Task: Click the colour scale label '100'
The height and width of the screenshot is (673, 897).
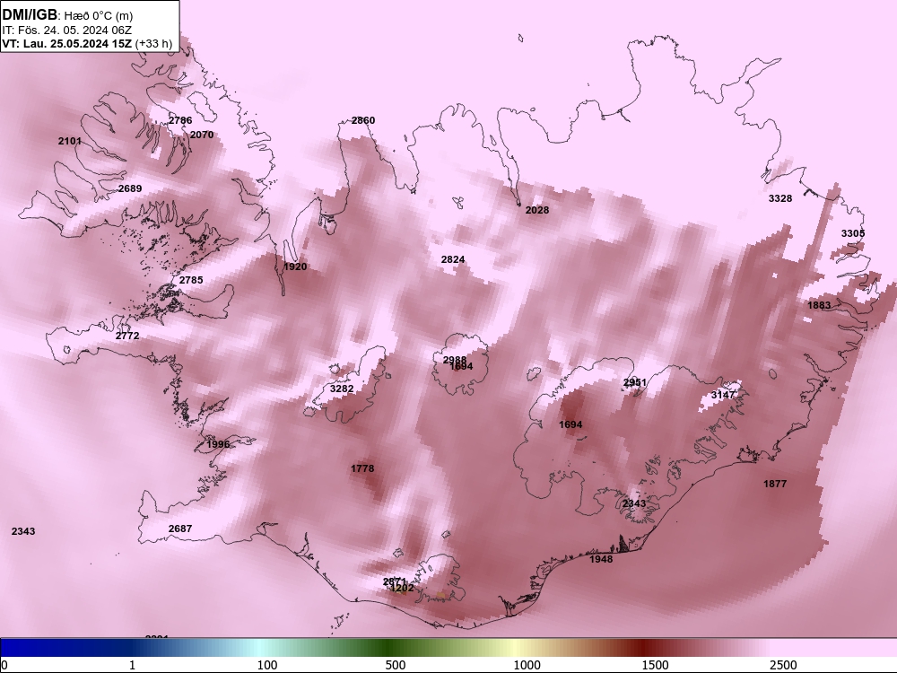Action: click(x=267, y=665)
